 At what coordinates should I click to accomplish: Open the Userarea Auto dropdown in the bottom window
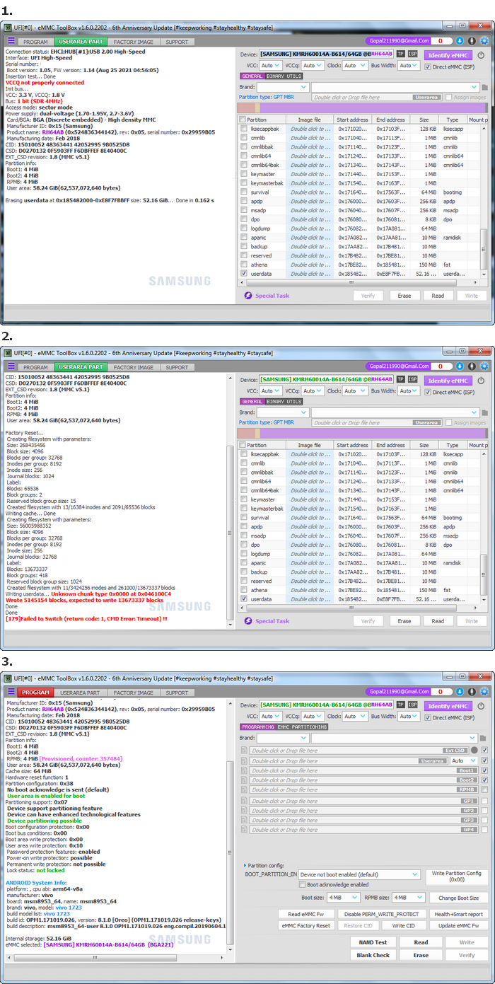point(465,760)
